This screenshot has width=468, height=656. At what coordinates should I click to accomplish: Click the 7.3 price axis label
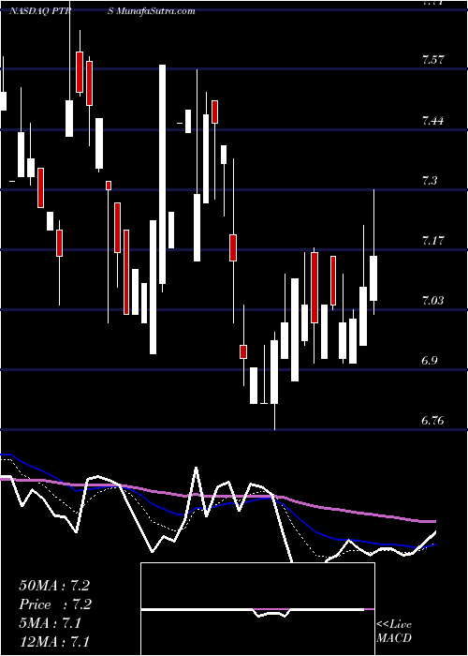(430, 181)
